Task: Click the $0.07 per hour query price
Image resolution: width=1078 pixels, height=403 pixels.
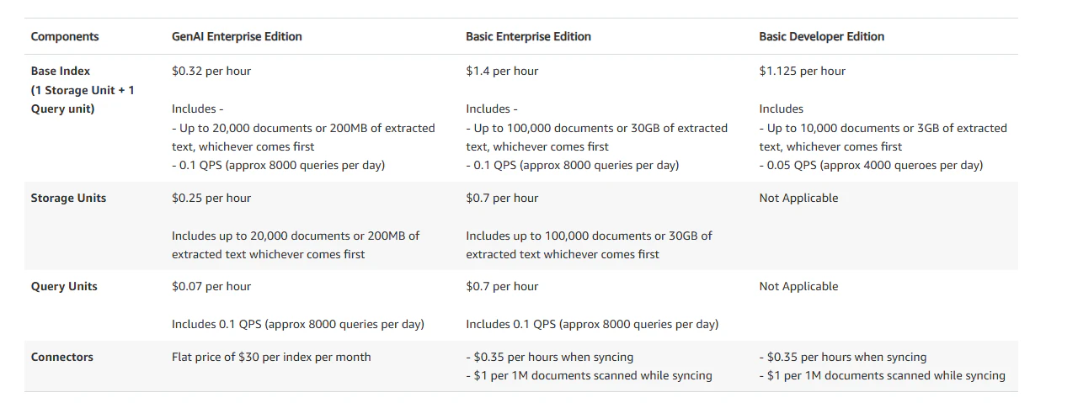Action: point(211,287)
